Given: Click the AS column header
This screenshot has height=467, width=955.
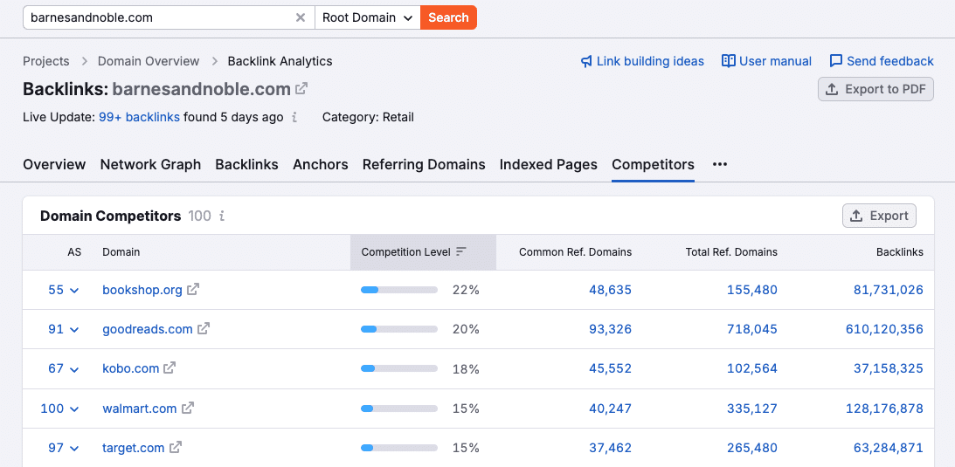Looking at the screenshot, I should [x=74, y=251].
